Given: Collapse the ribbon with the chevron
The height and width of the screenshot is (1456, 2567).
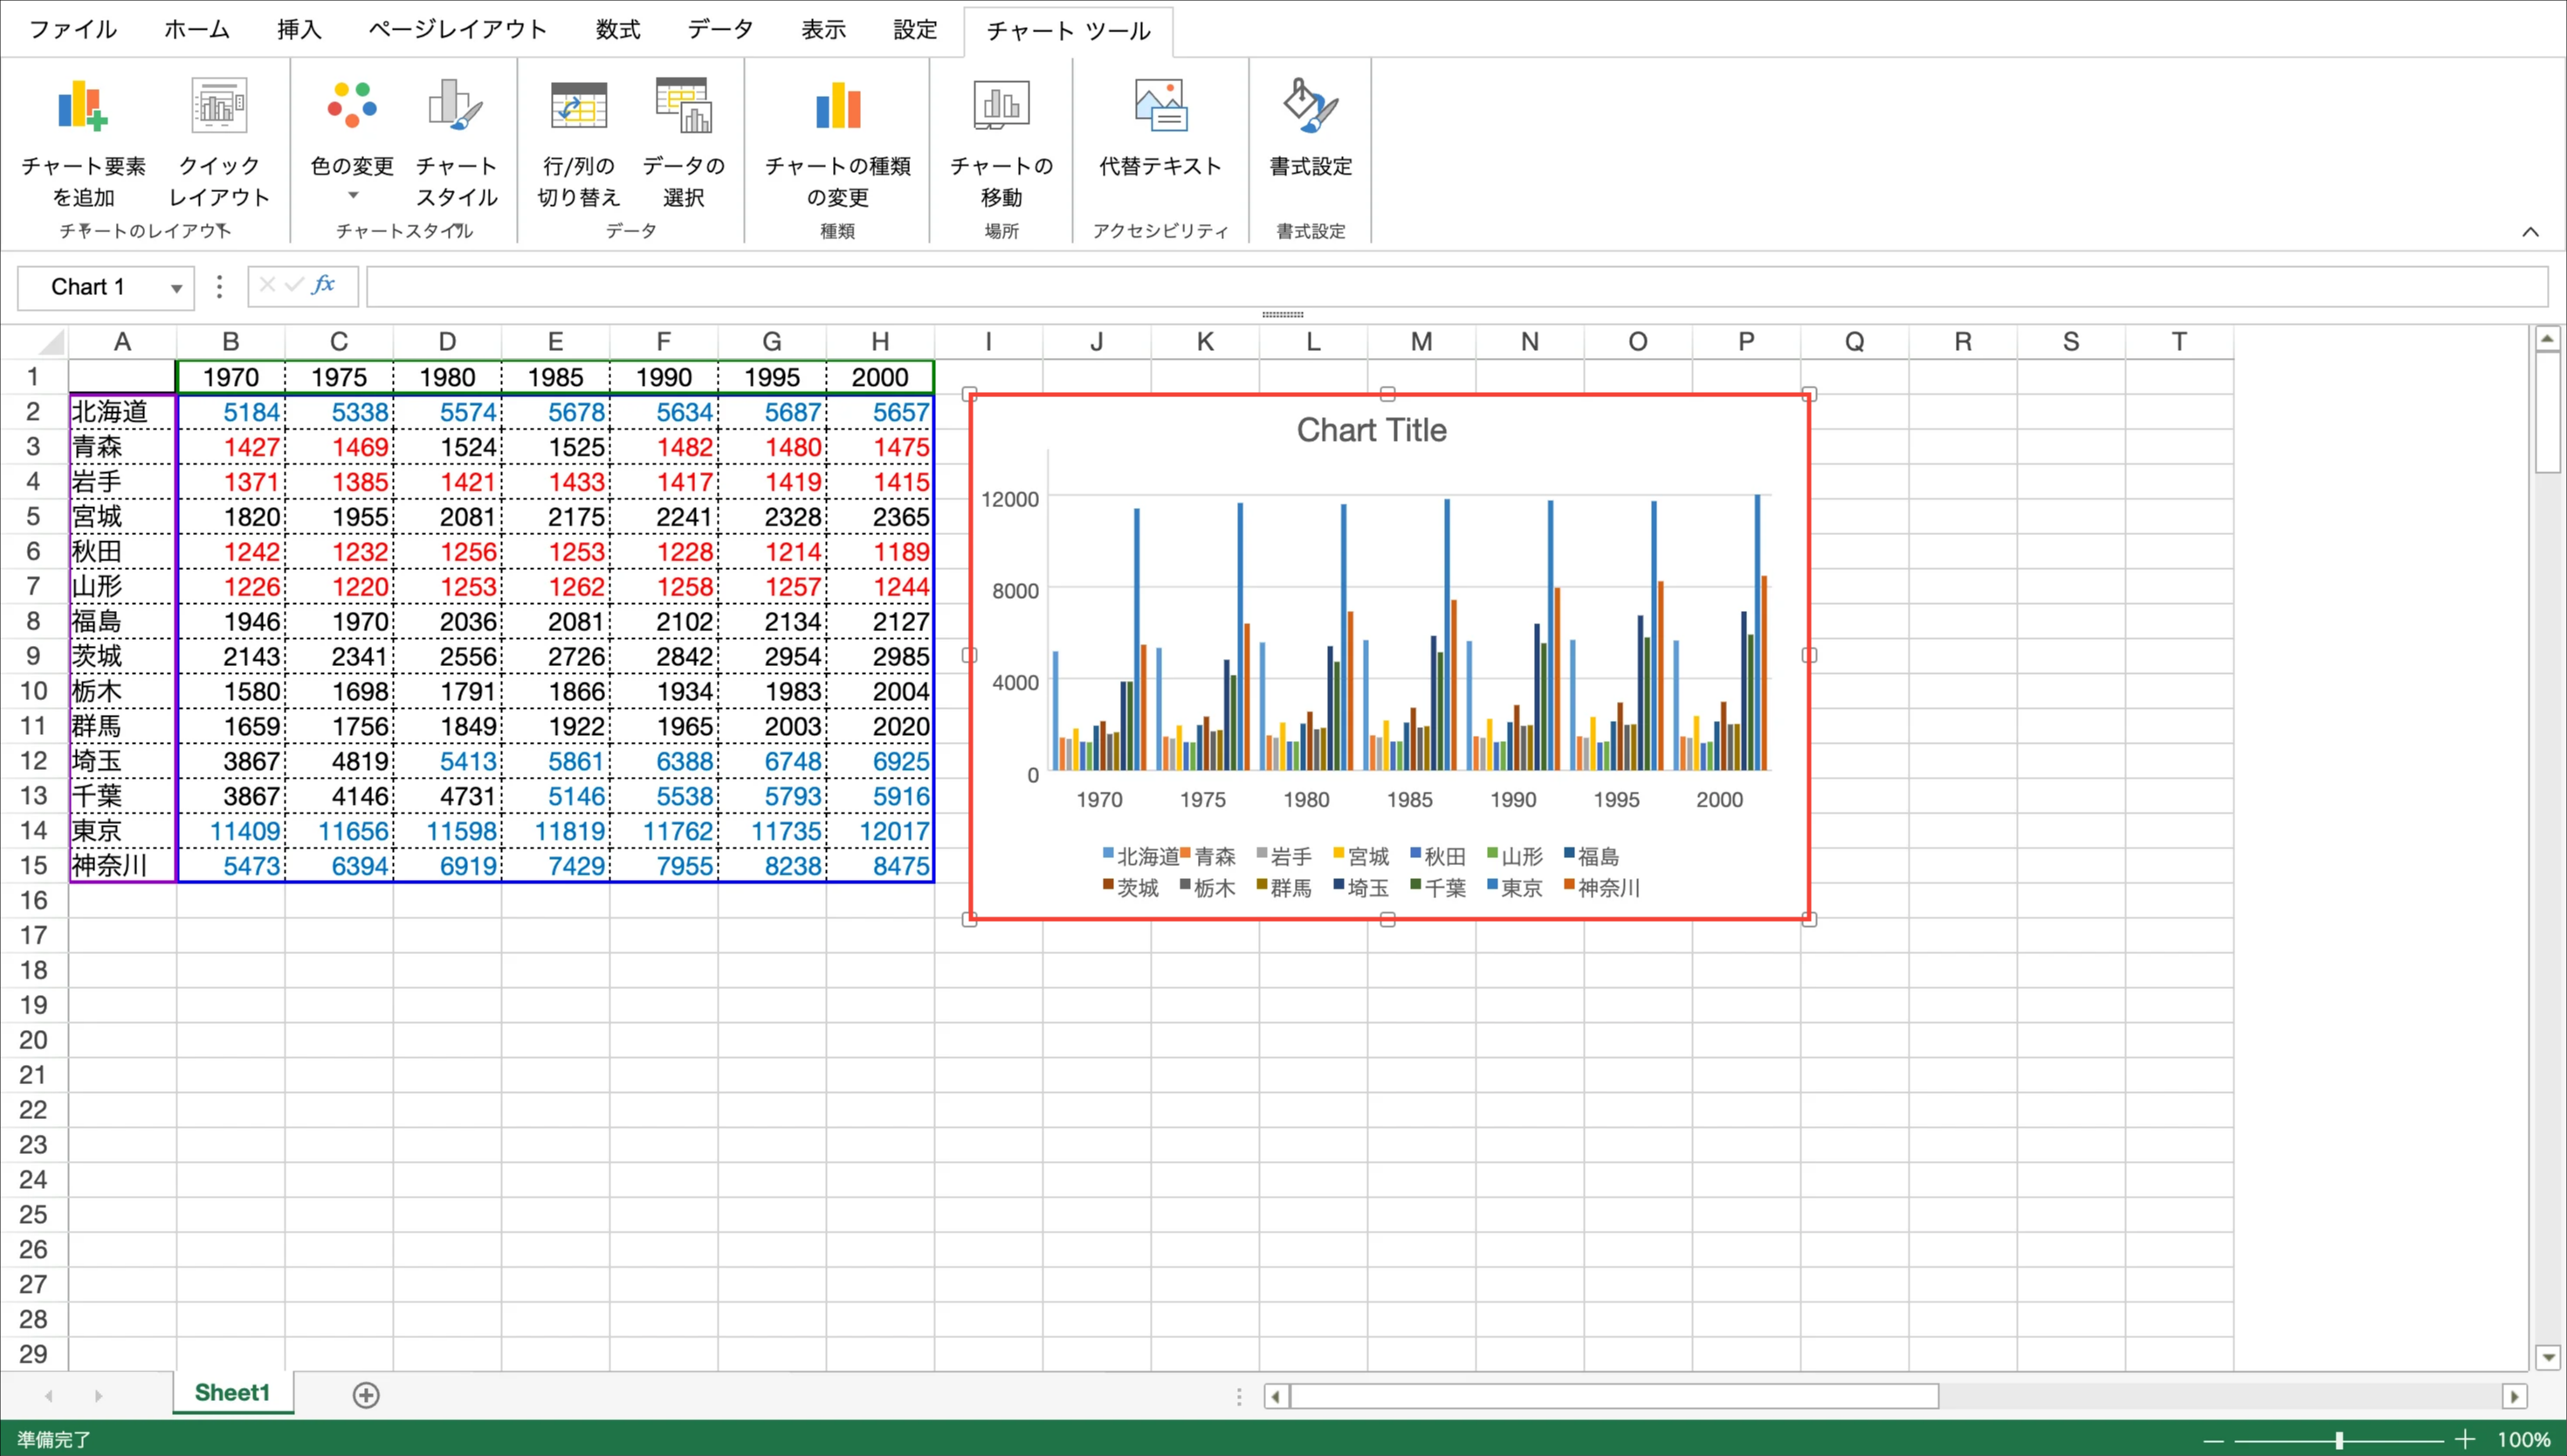Looking at the screenshot, I should [2530, 232].
